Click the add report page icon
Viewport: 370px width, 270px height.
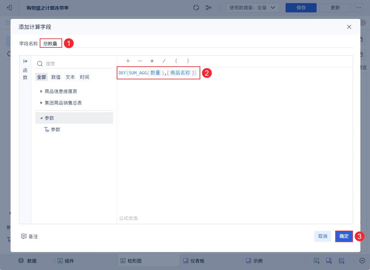pyautogui.click(x=341, y=261)
